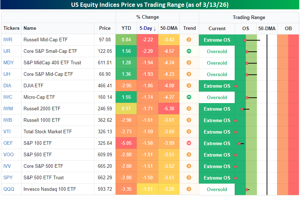Sort by the YTD column header
Screen dimensions: 300x199
pos(126,28)
